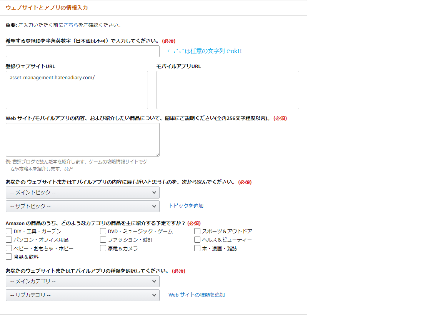Check the DVD・ミュージック・ゲーム box
The image size is (443, 315).
103,231
